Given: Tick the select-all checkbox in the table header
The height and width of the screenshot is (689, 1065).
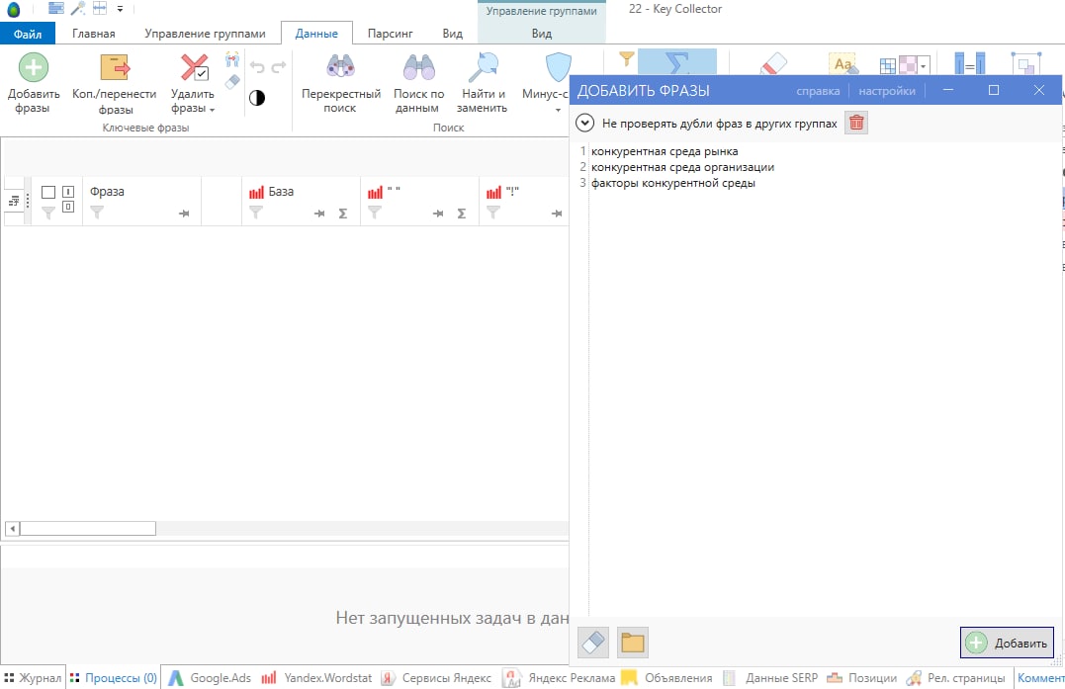Looking at the screenshot, I should [48, 192].
